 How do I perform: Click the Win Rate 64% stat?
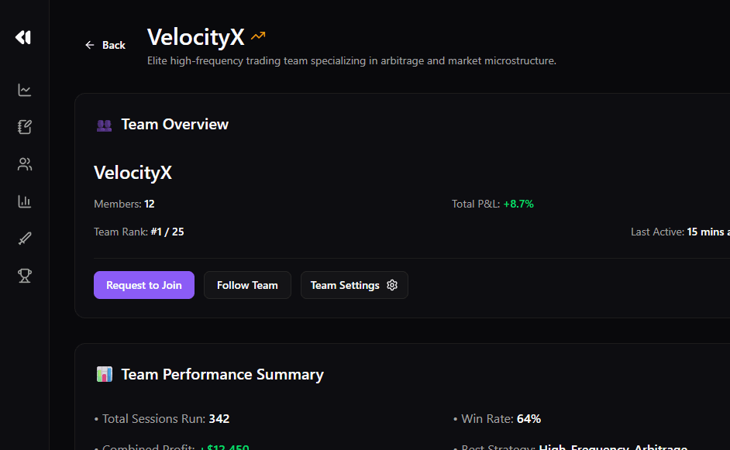click(529, 419)
